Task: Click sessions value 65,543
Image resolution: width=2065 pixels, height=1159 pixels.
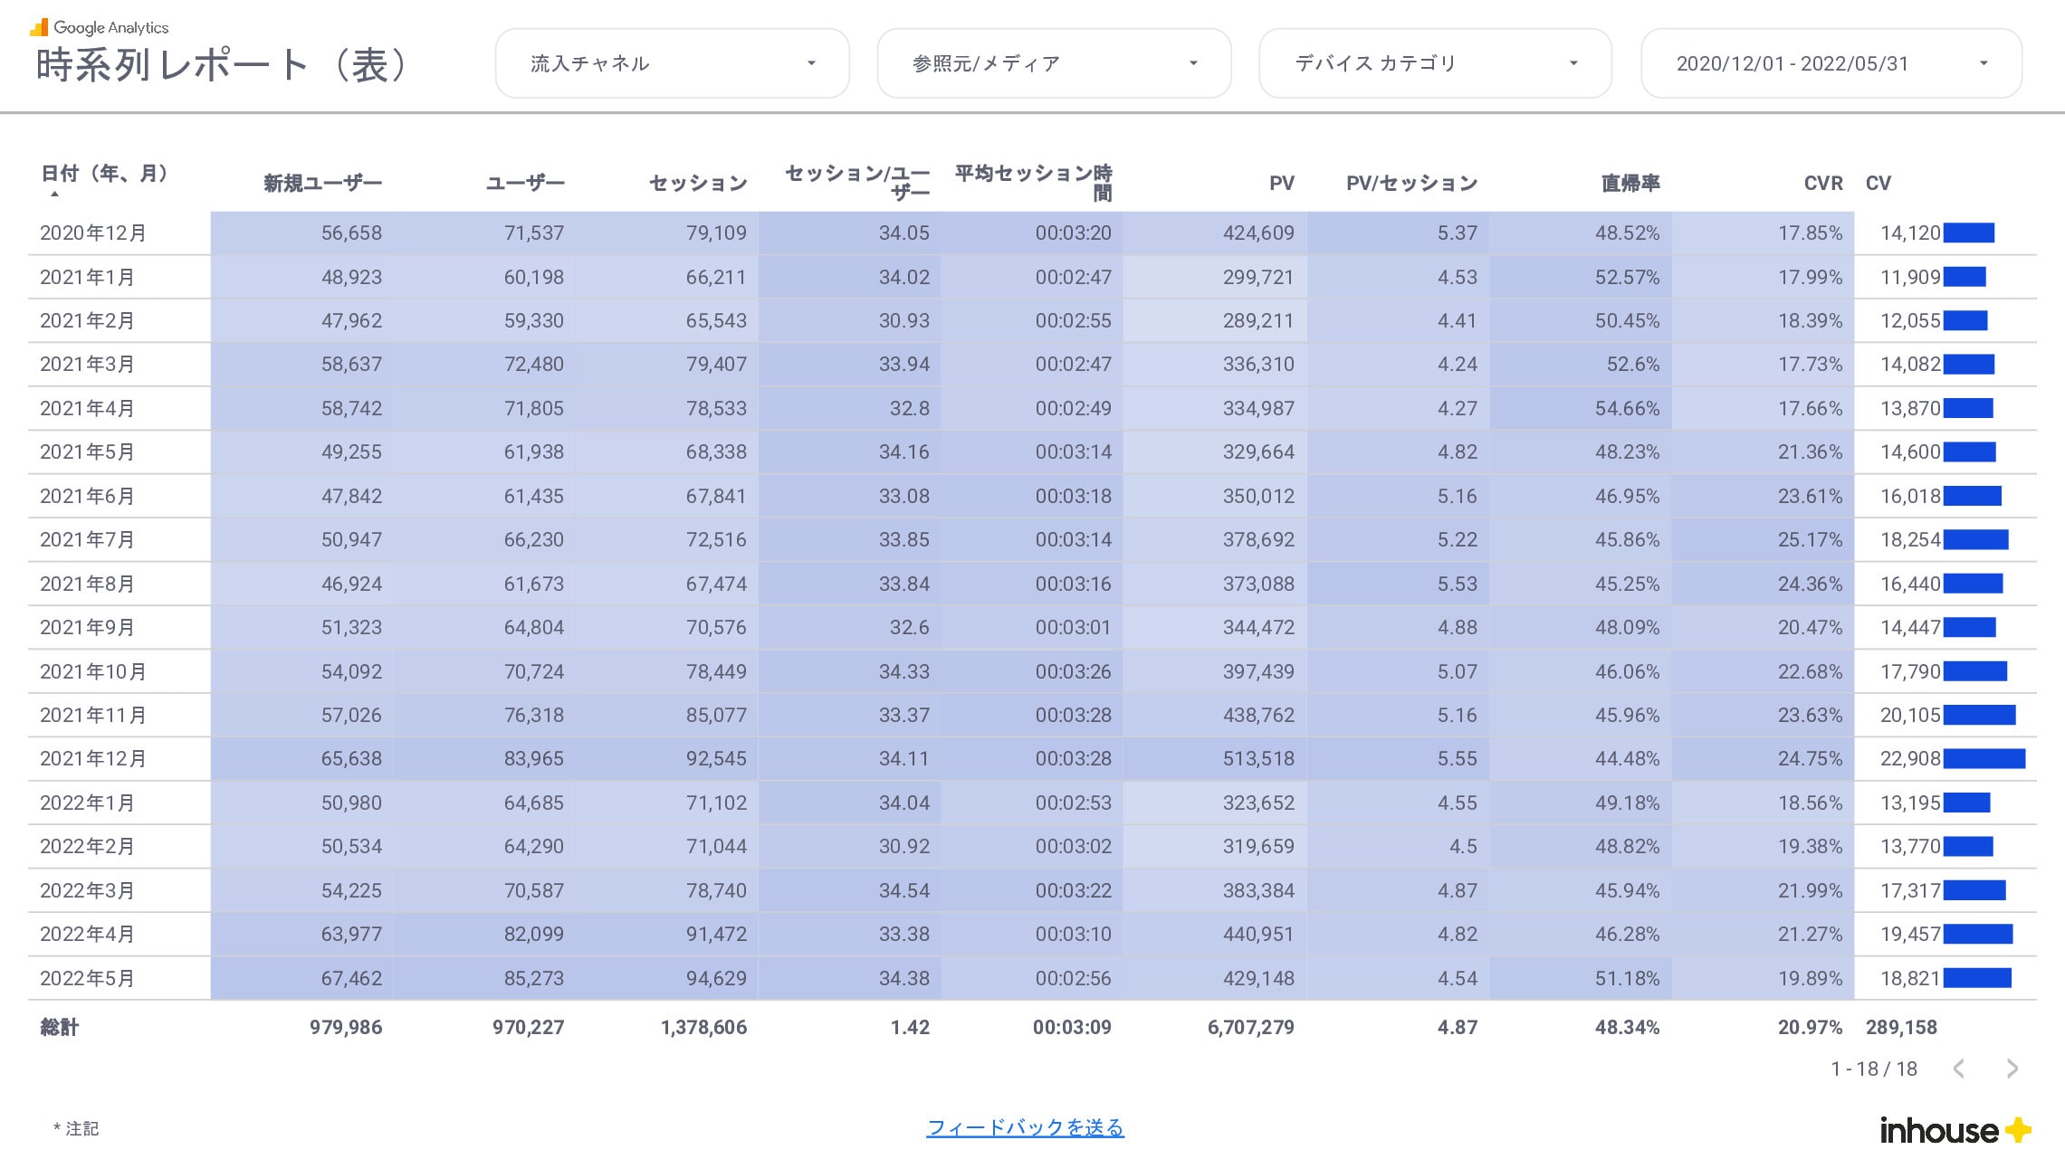Action: (x=716, y=320)
